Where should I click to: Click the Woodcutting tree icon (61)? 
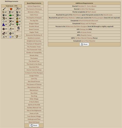[17, 25]
